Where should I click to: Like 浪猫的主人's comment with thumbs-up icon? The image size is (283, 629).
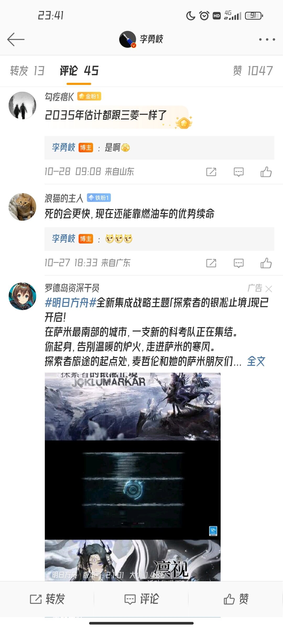(x=266, y=263)
